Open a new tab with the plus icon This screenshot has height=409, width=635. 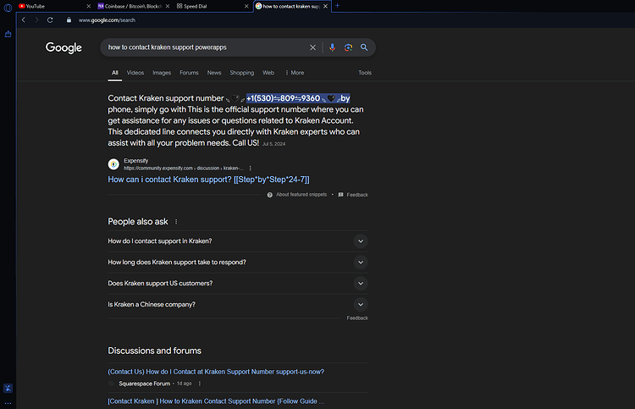tap(337, 6)
